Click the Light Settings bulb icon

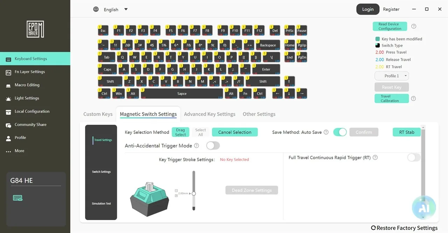pyautogui.click(x=8, y=99)
